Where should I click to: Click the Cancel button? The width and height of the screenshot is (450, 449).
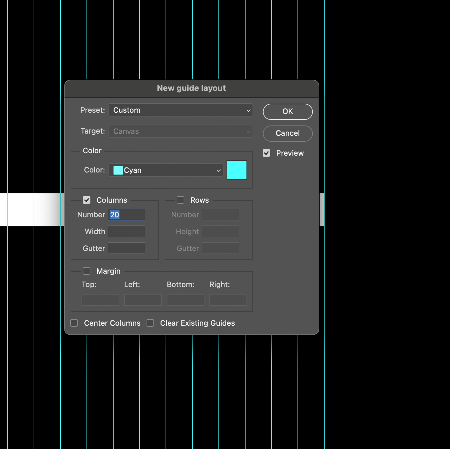(x=287, y=133)
